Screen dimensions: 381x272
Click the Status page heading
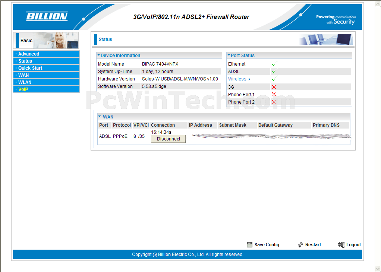coord(106,39)
